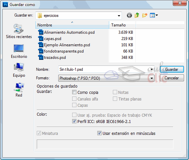Create a new folder
This screenshot has height=160, width=189.
145,15
